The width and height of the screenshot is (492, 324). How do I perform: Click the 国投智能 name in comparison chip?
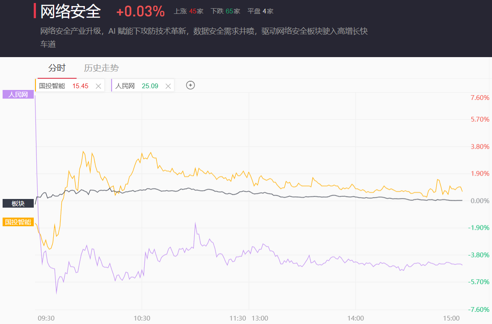point(52,86)
